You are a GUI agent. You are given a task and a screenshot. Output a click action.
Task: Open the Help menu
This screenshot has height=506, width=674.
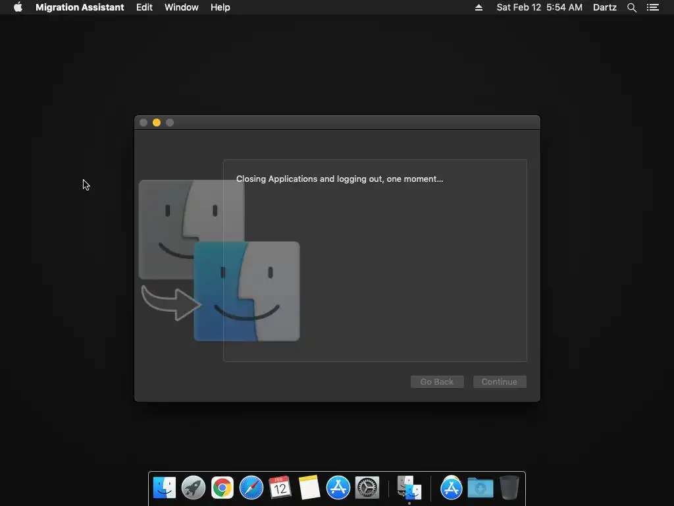tap(220, 7)
